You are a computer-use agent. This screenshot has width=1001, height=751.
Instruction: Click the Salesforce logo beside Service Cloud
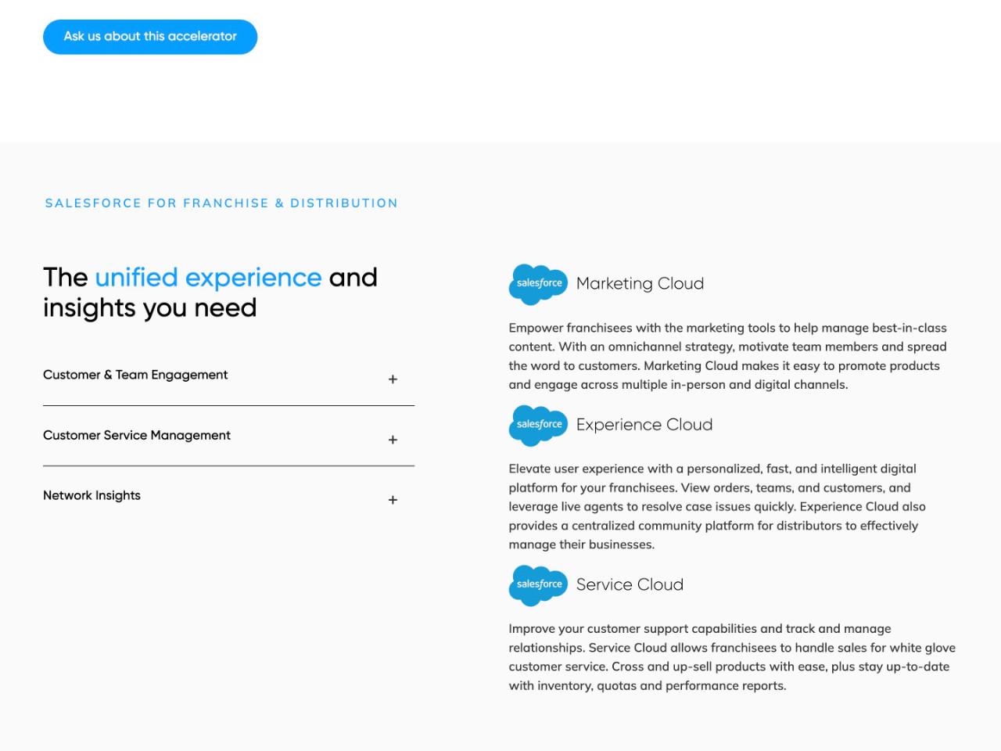[538, 585]
